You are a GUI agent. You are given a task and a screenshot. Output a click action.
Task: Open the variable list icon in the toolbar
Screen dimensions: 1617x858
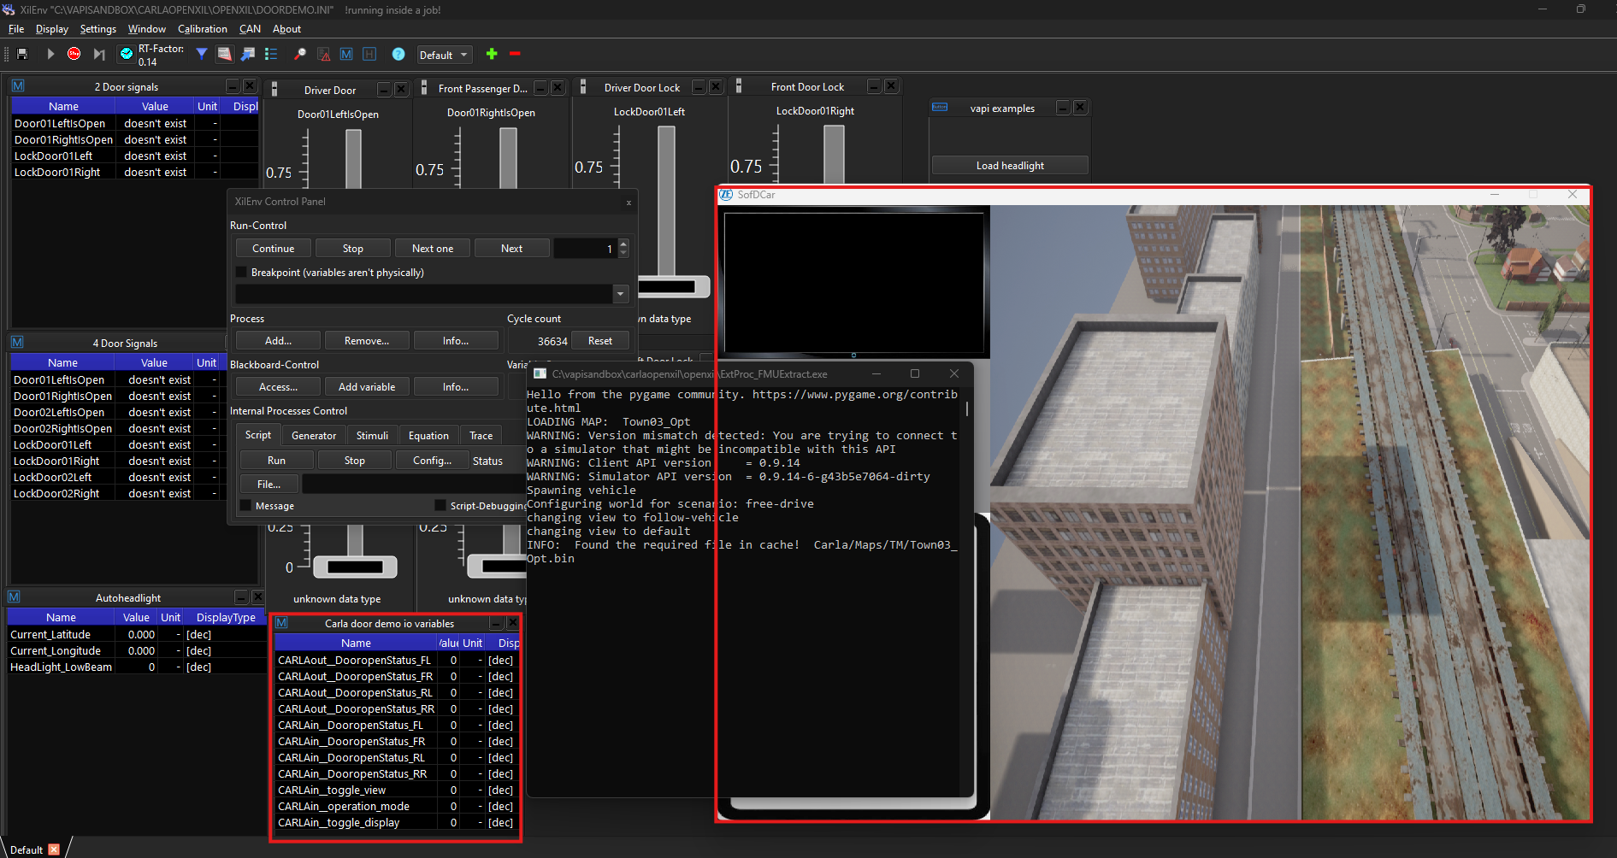272,54
